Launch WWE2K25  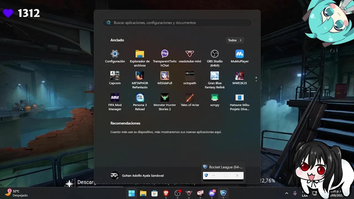click(x=240, y=78)
